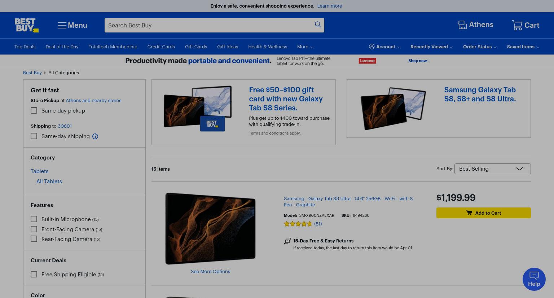The width and height of the screenshot is (554, 298).
Task: Select All Tablets category
Action: click(x=49, y=181)
